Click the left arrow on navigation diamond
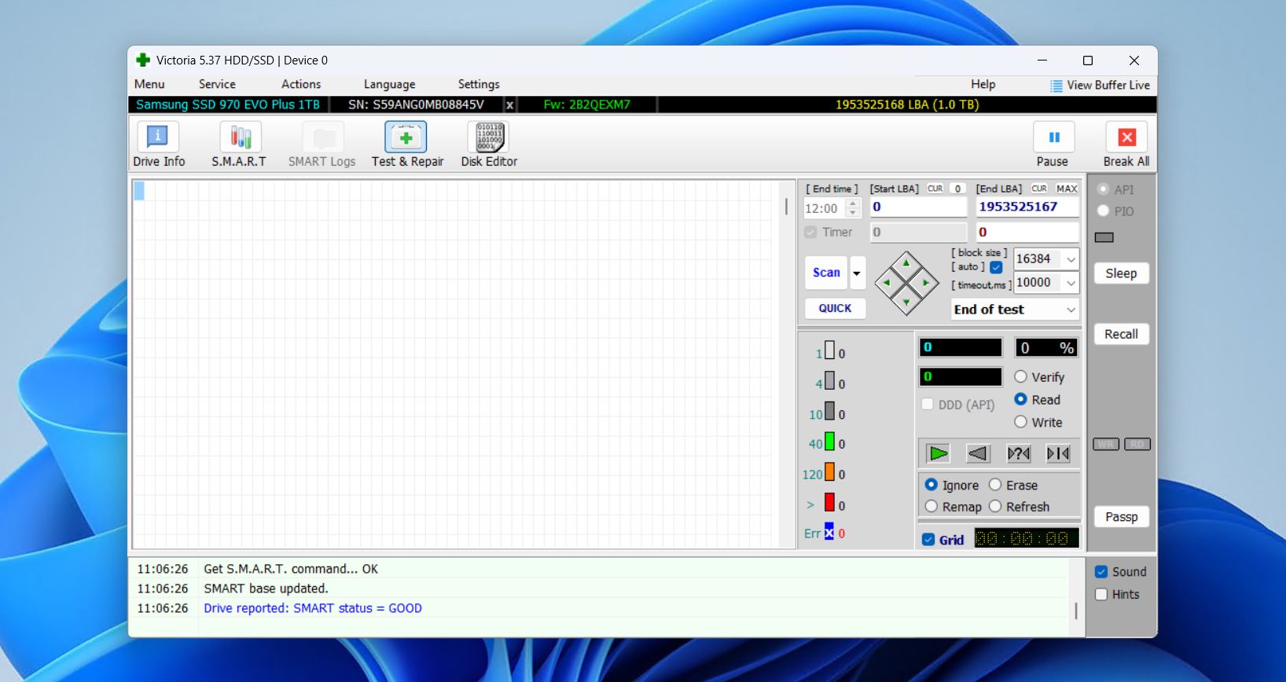This screenshot has width=1286, height=682. point(887,283)
